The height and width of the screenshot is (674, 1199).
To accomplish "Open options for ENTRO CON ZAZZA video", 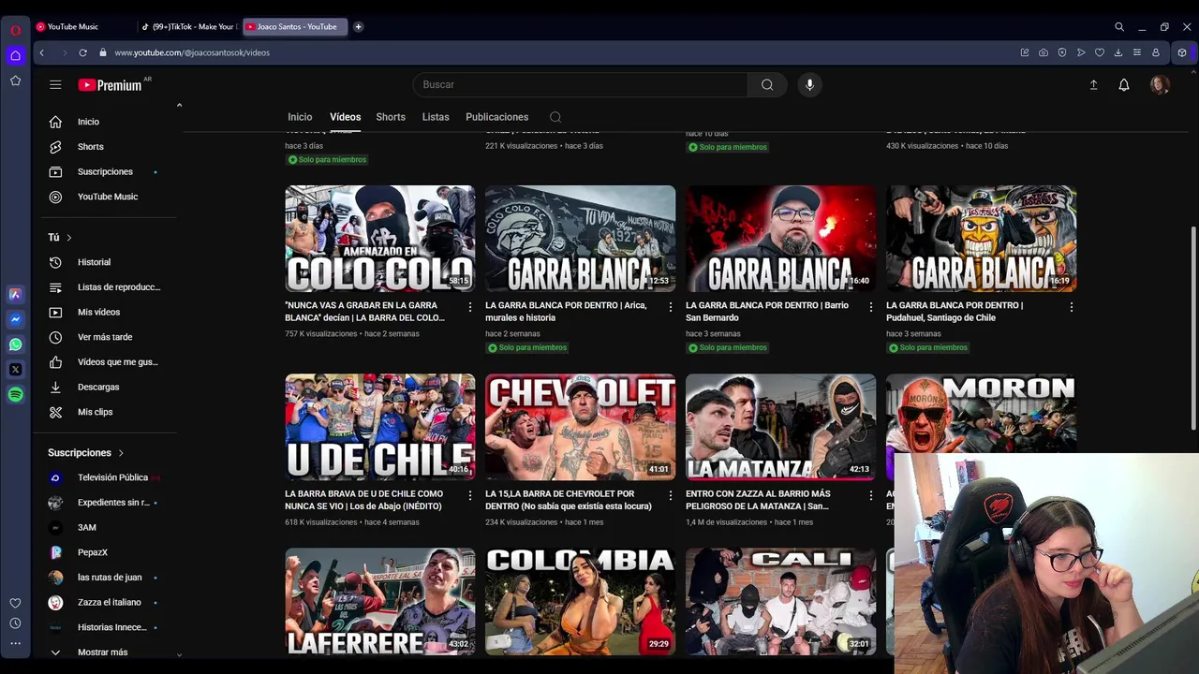I will [x=871, y=495].
